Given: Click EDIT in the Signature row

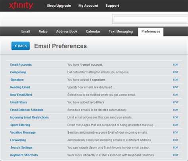Looking at the screenshot, I should [176, 80].
